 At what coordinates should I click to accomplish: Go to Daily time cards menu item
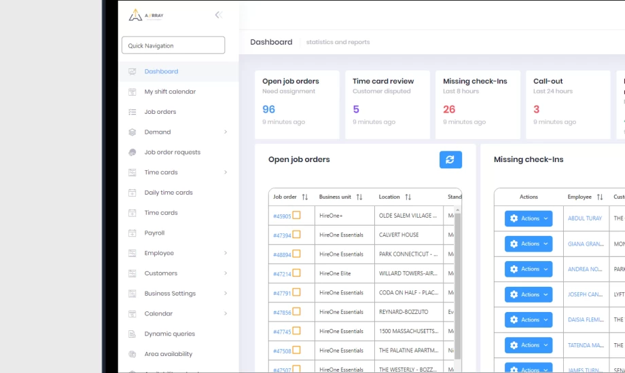click(168, 193)
